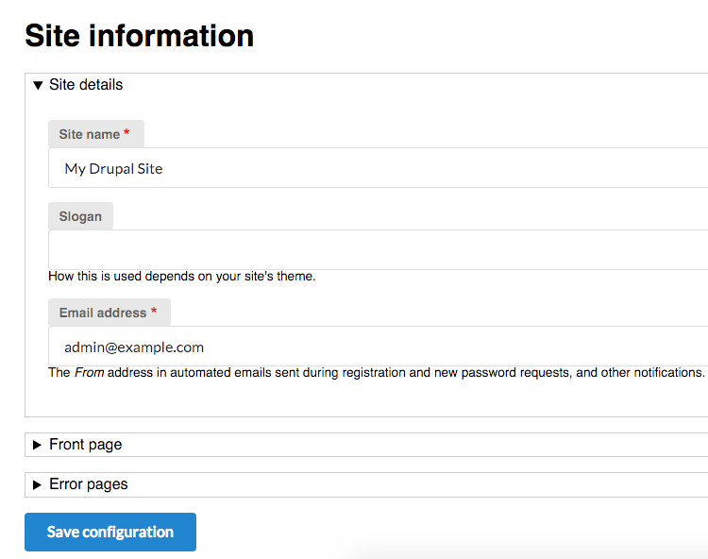Click the Slogan field label
708x559 pixels.
pyautogui.click(x=80, y=216)
